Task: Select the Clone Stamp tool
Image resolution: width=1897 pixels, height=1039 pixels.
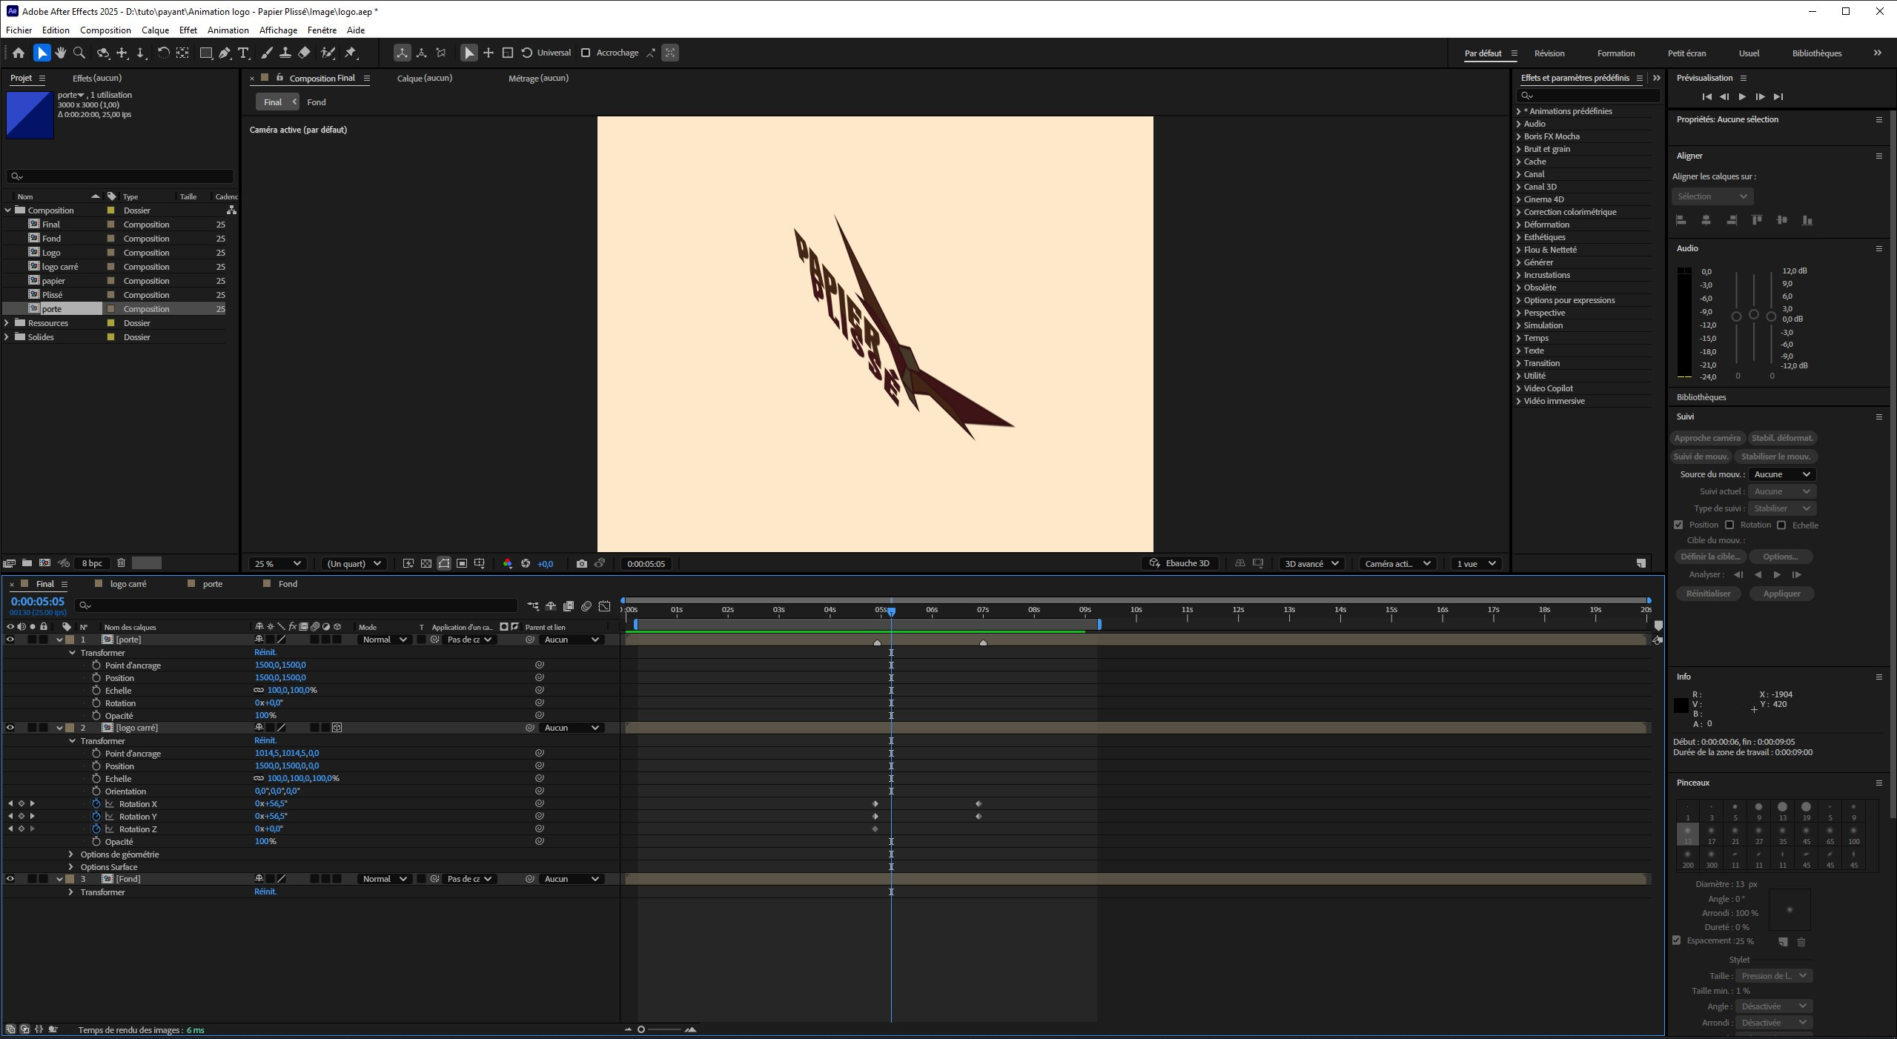Action: point(285,53)
